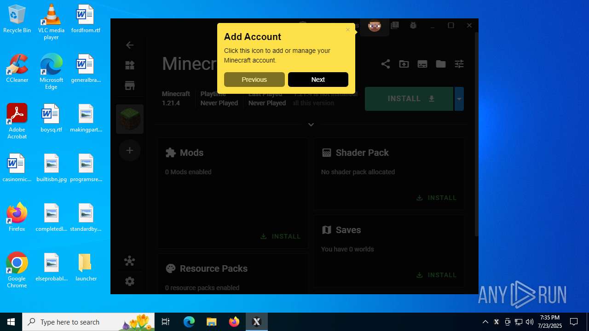Screen dimensions: 589x331
Task: Open the instance folder icon
Action: click(441, 64)
